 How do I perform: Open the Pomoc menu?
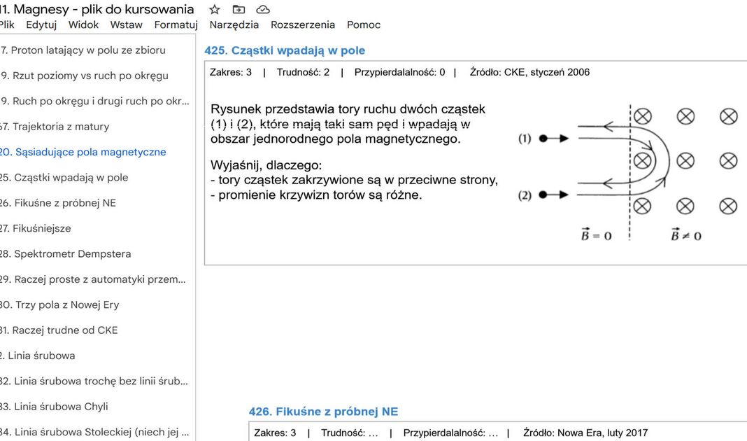tap(364, 24)
